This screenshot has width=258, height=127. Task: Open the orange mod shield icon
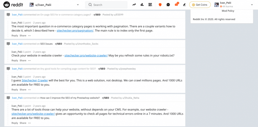(x=160, y=5)
